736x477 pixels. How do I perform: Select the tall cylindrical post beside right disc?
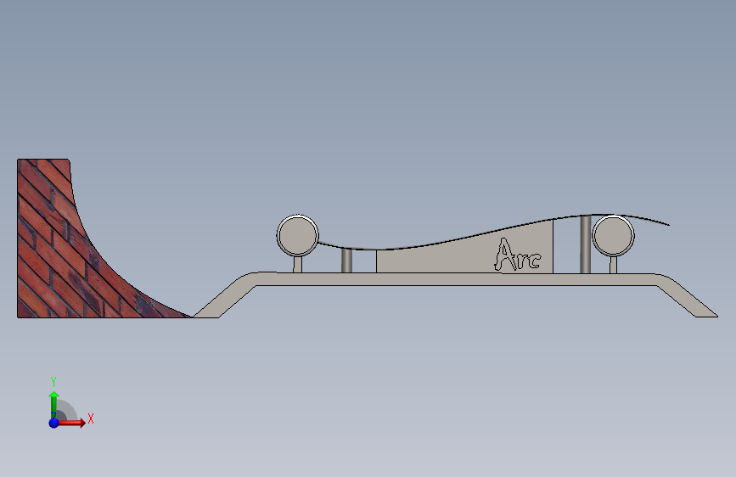(x=586, y=244)
